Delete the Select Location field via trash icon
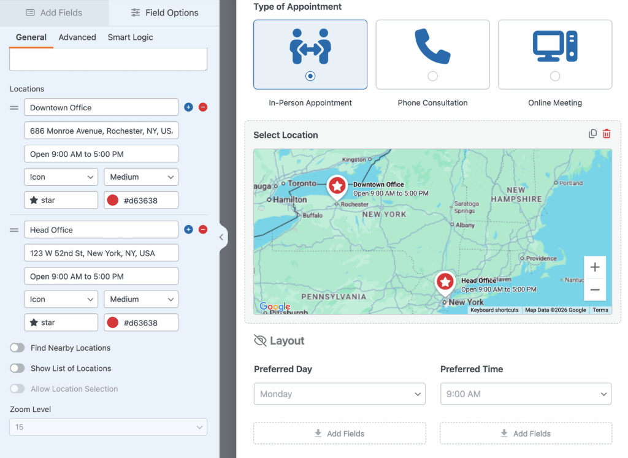This screenshot has height=458, width=628. pos(607,134)
